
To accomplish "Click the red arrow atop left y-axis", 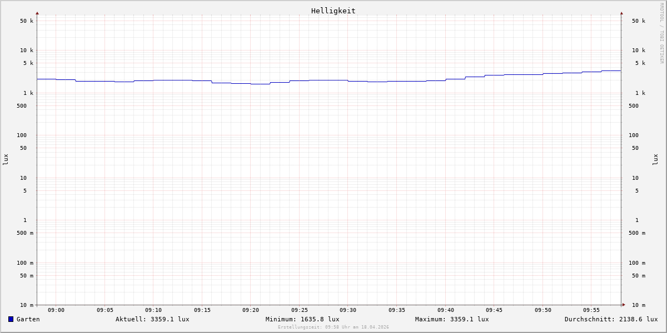I will pos(37,13).
